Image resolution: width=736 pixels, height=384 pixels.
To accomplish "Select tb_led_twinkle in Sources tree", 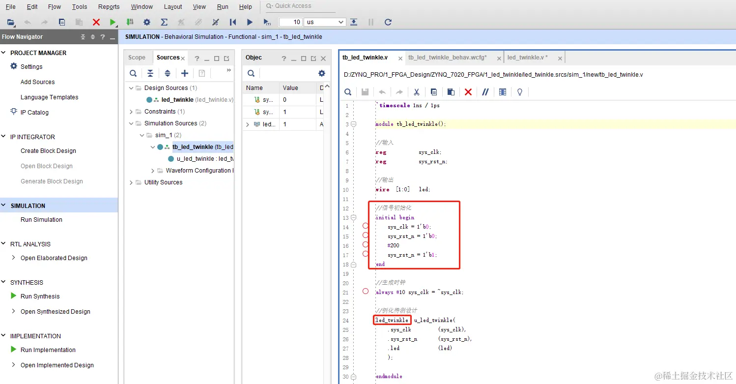I will (193, 147).
